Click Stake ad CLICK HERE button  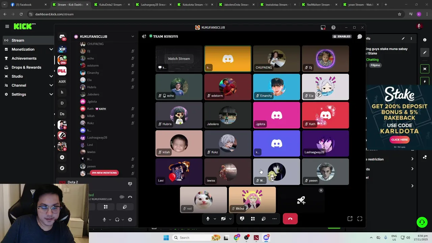(x=400, y=140)
